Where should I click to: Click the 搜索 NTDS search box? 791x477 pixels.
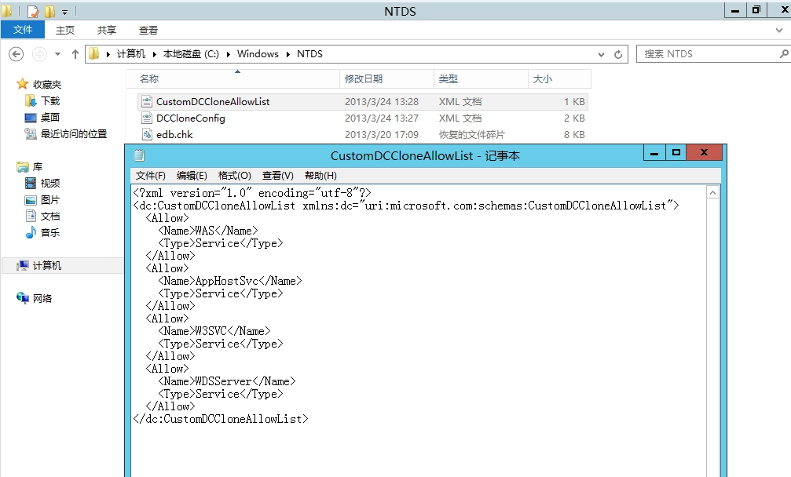click(707, 54)
